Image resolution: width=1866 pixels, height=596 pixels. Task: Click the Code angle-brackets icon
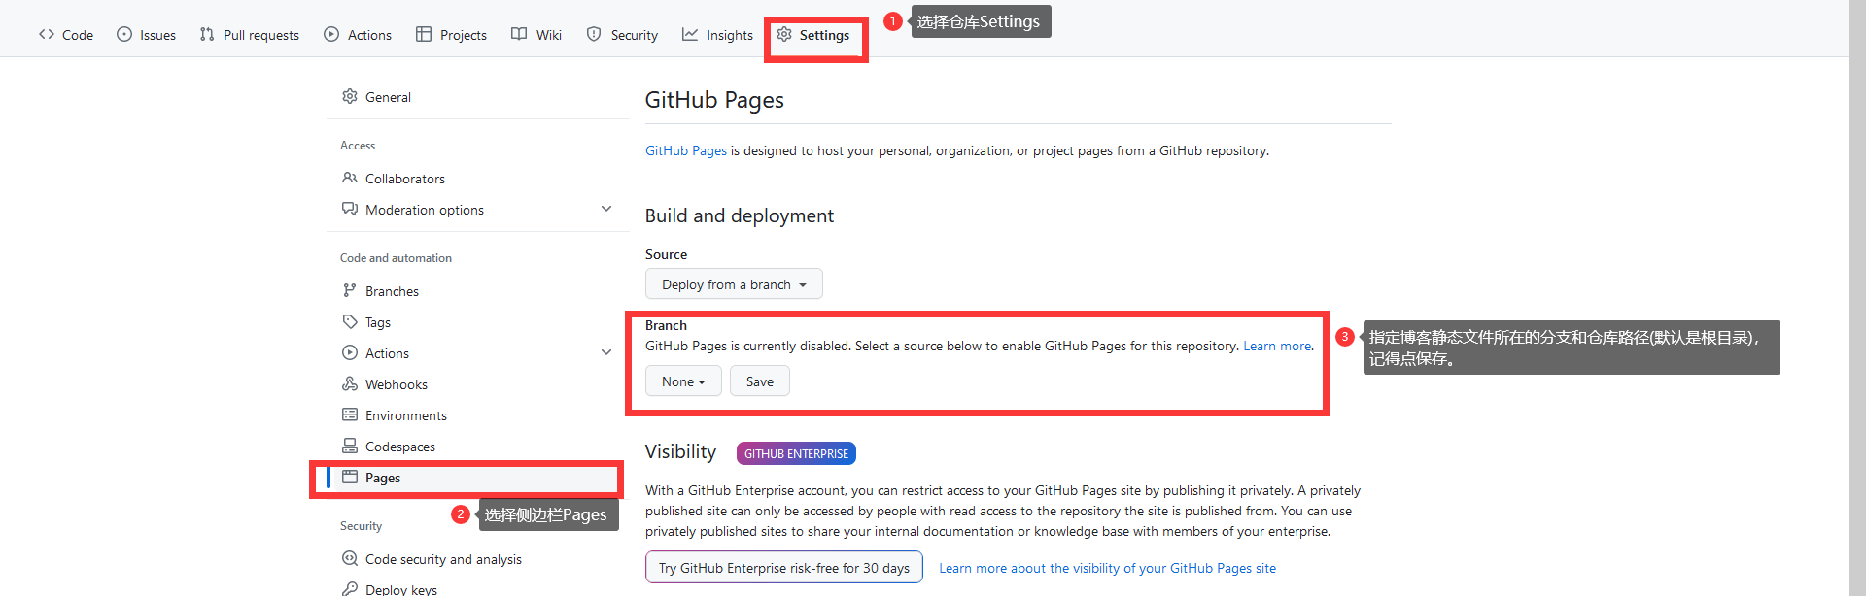(47, 34)
